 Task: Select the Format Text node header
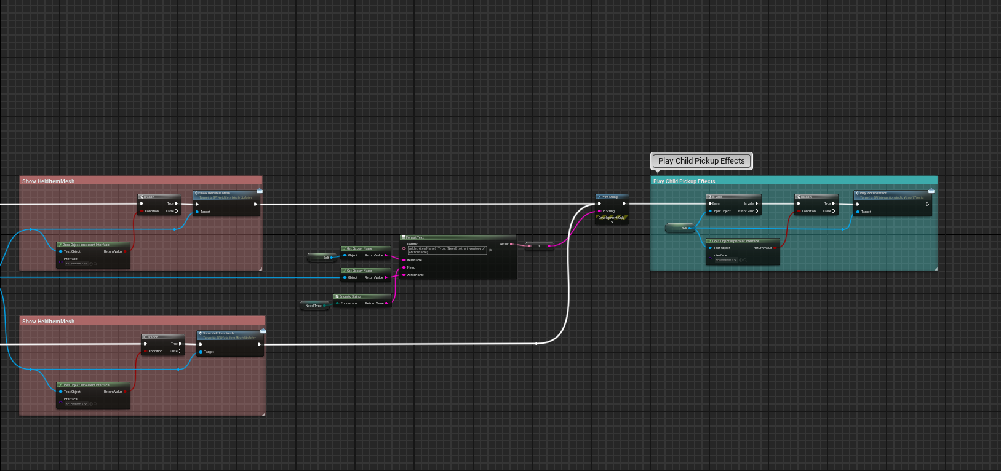coord(458,237)
